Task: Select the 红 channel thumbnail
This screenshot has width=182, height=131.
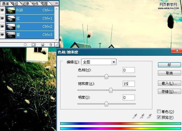Action: pyautogui.click(x=11, y=18)
